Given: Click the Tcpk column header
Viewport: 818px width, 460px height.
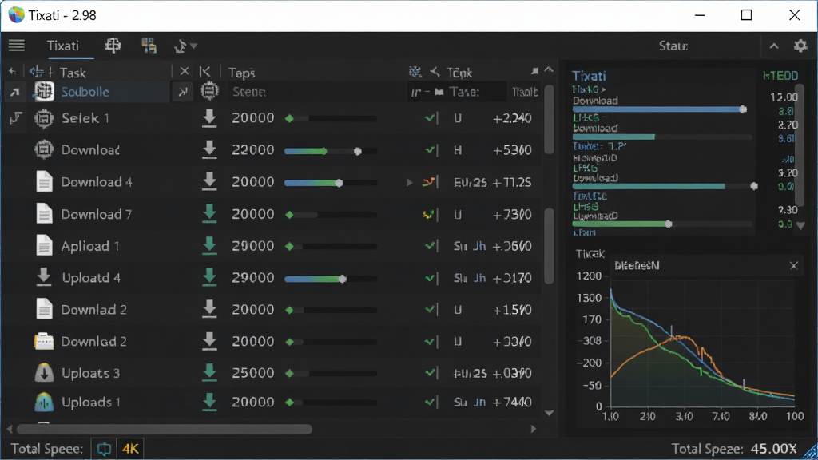Looking at the screenshot, I should coord(459,73).
